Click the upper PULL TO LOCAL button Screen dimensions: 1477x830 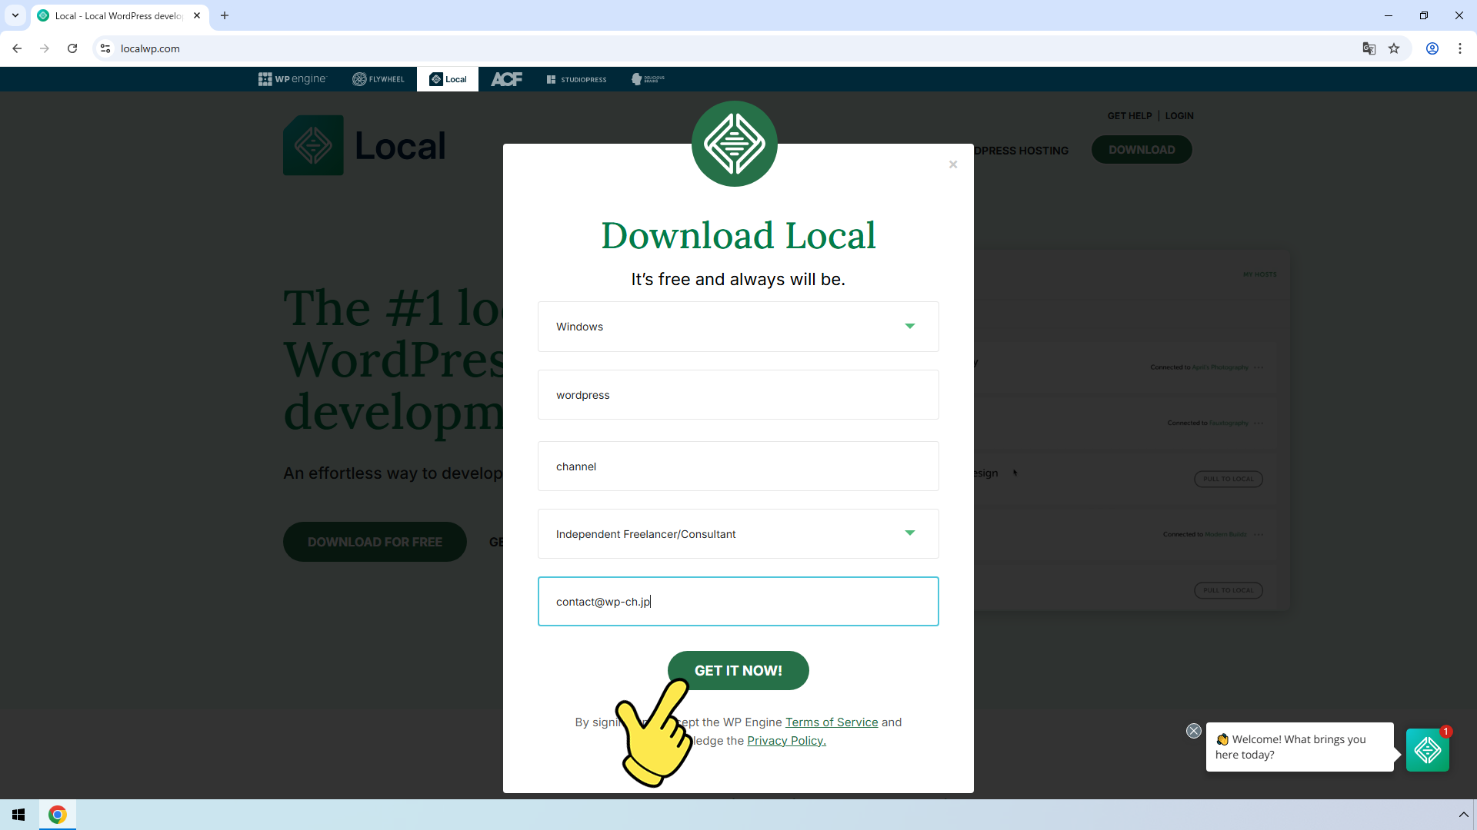coord(1229,479)
